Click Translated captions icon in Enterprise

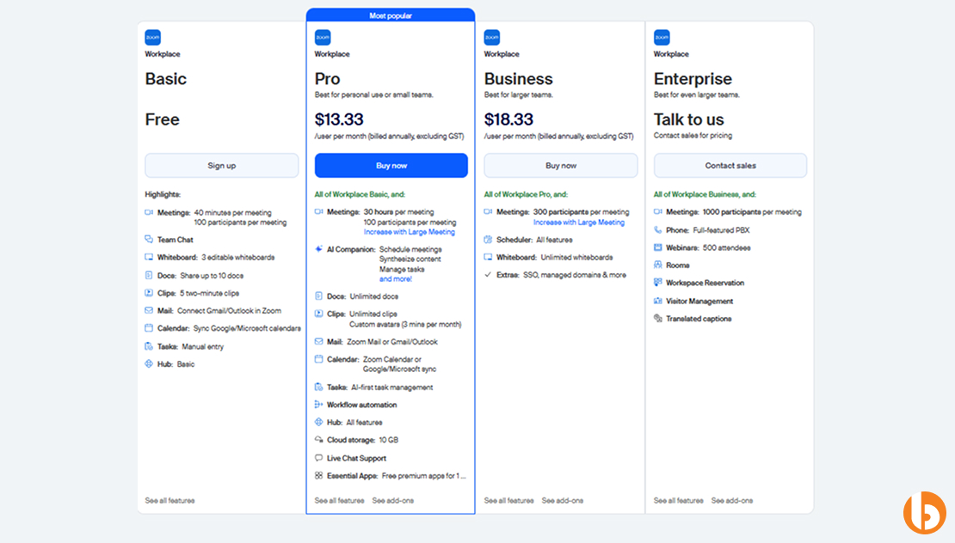(658, 318)
